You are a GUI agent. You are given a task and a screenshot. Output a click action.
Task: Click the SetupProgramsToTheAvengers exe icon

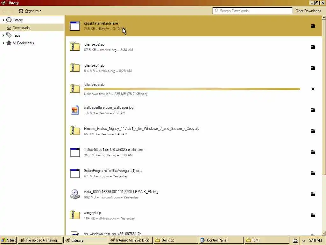pos(75,173)
